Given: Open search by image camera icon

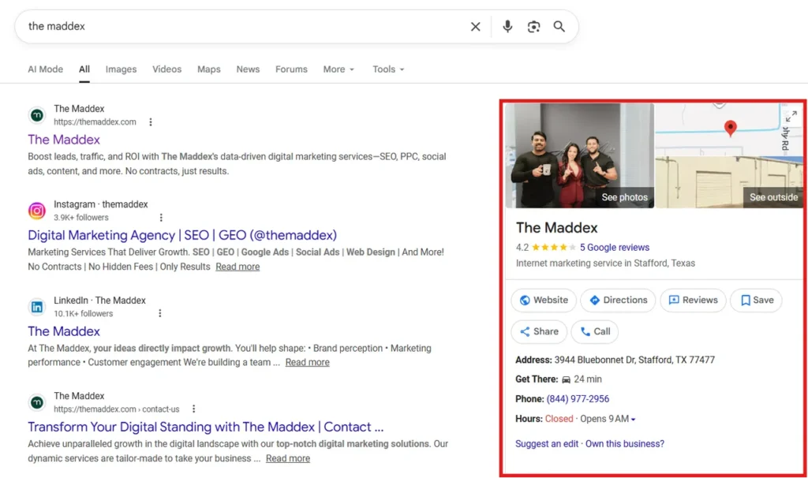Looking at the screenshot, I should [x=534, y=26].
